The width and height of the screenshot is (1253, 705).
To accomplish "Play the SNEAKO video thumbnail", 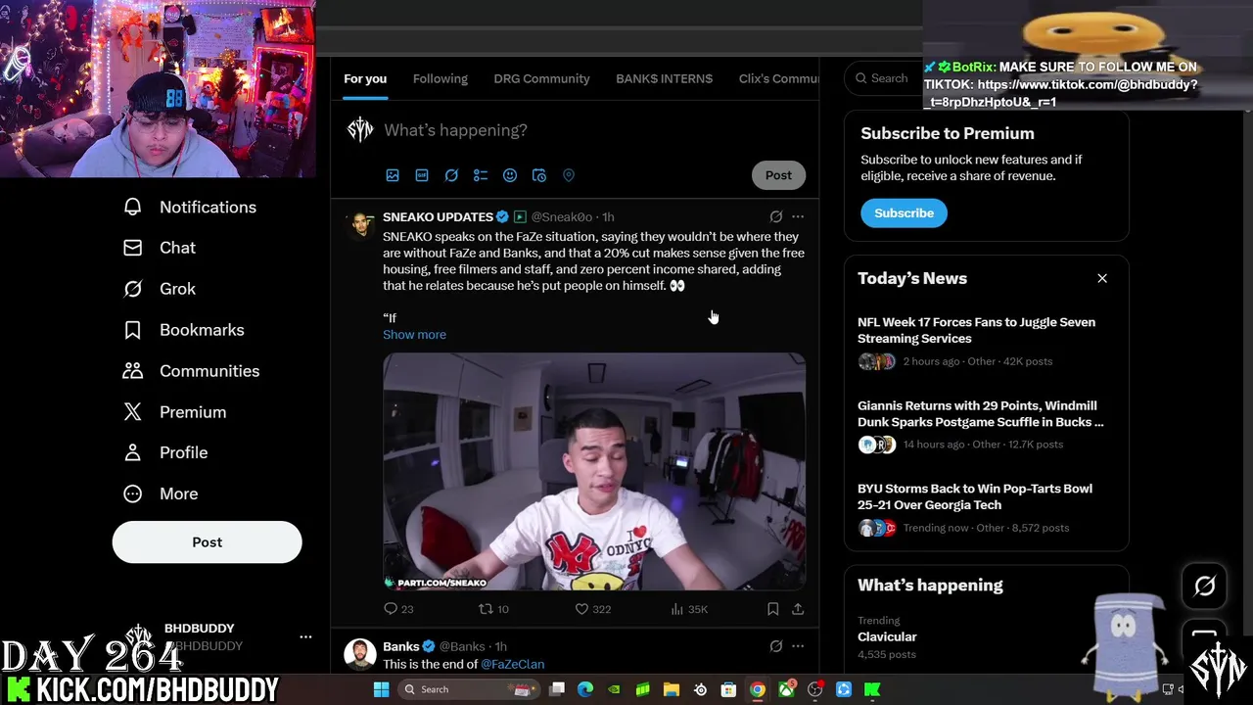I will coord(594,472).
